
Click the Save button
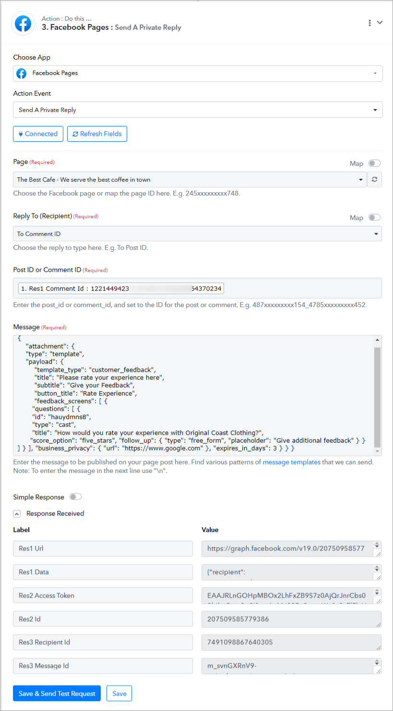[119, 693]
